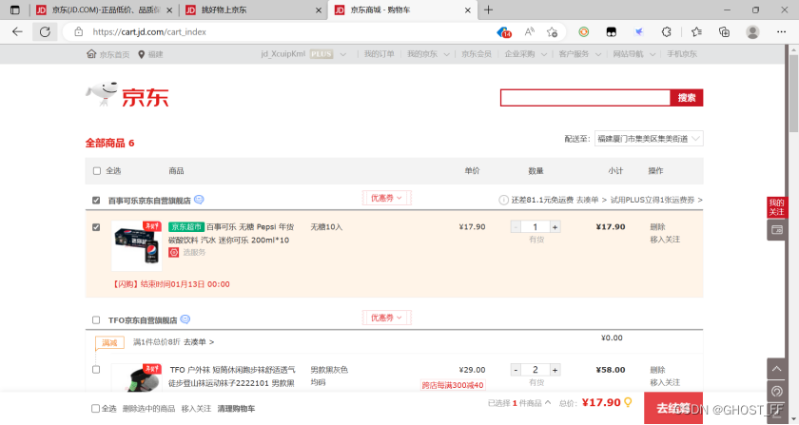Expand 我的京东 dropdown menu

tap(446, 54)
